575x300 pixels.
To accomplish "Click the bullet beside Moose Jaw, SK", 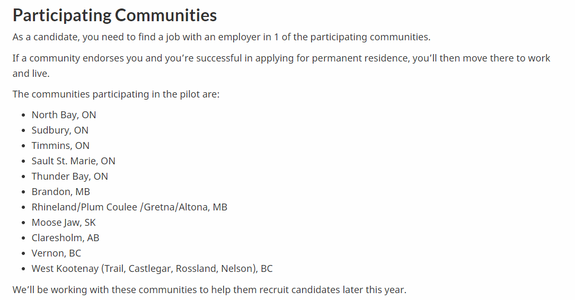I will point(23,223).
